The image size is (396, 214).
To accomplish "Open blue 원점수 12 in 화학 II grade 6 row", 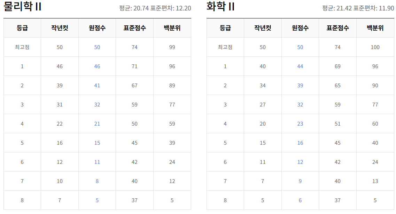I will click(x=300, y=162).
